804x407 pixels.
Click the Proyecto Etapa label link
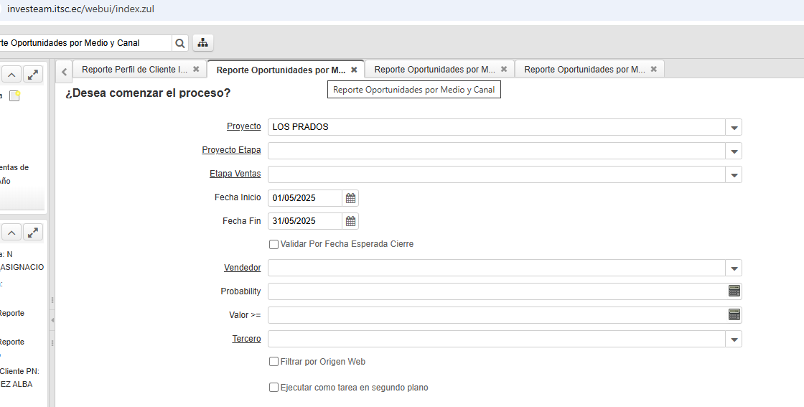click(231, 151)
